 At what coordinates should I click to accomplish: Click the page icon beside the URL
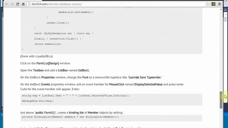click(x=29, y=4)
